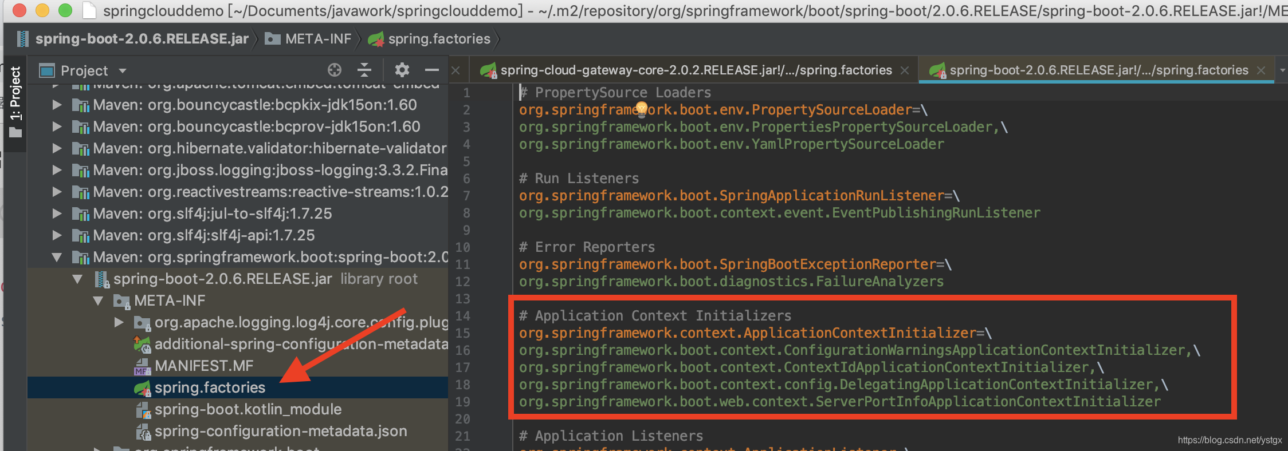Click the '# Application Context Initializers' comment
1288x451 pixels.
pyautogui.click(x=655, y=316)
